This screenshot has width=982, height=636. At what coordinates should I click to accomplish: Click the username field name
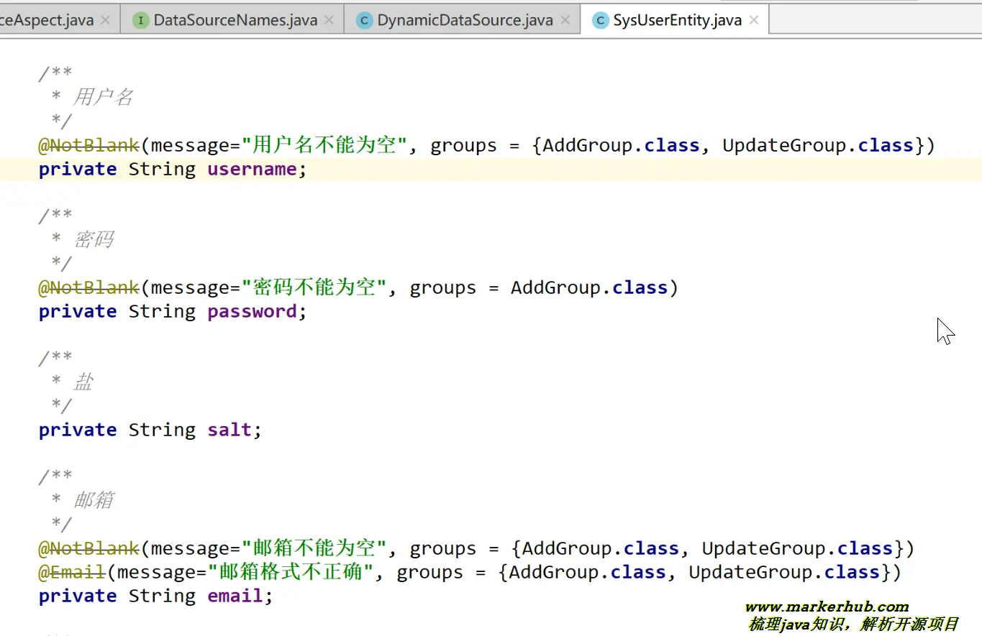252,169
